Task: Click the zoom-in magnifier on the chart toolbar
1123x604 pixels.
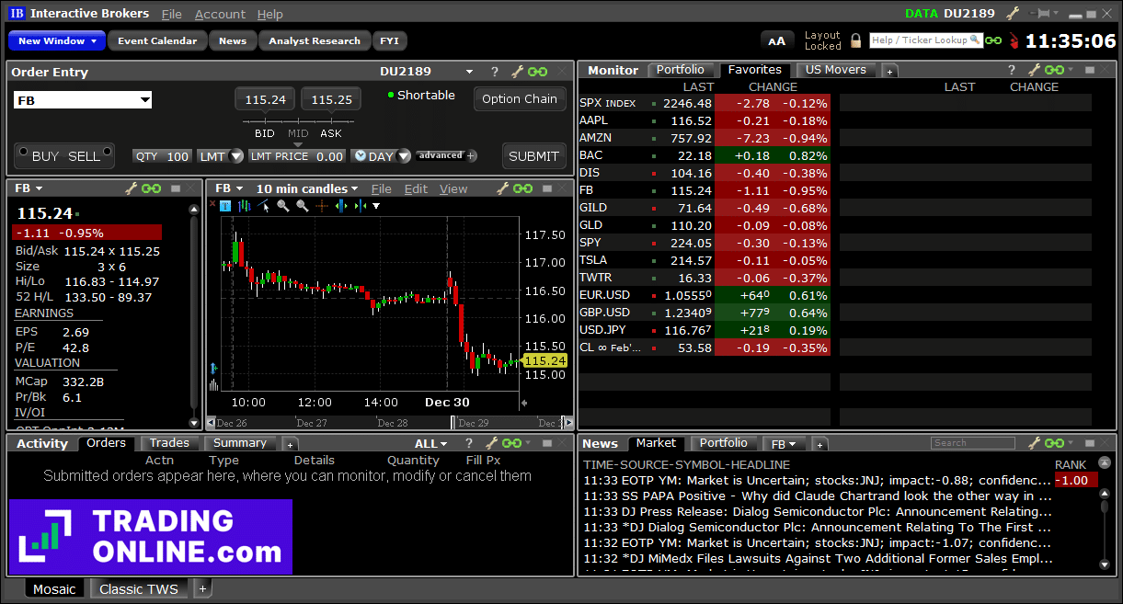Action: (x=282, y=205)
